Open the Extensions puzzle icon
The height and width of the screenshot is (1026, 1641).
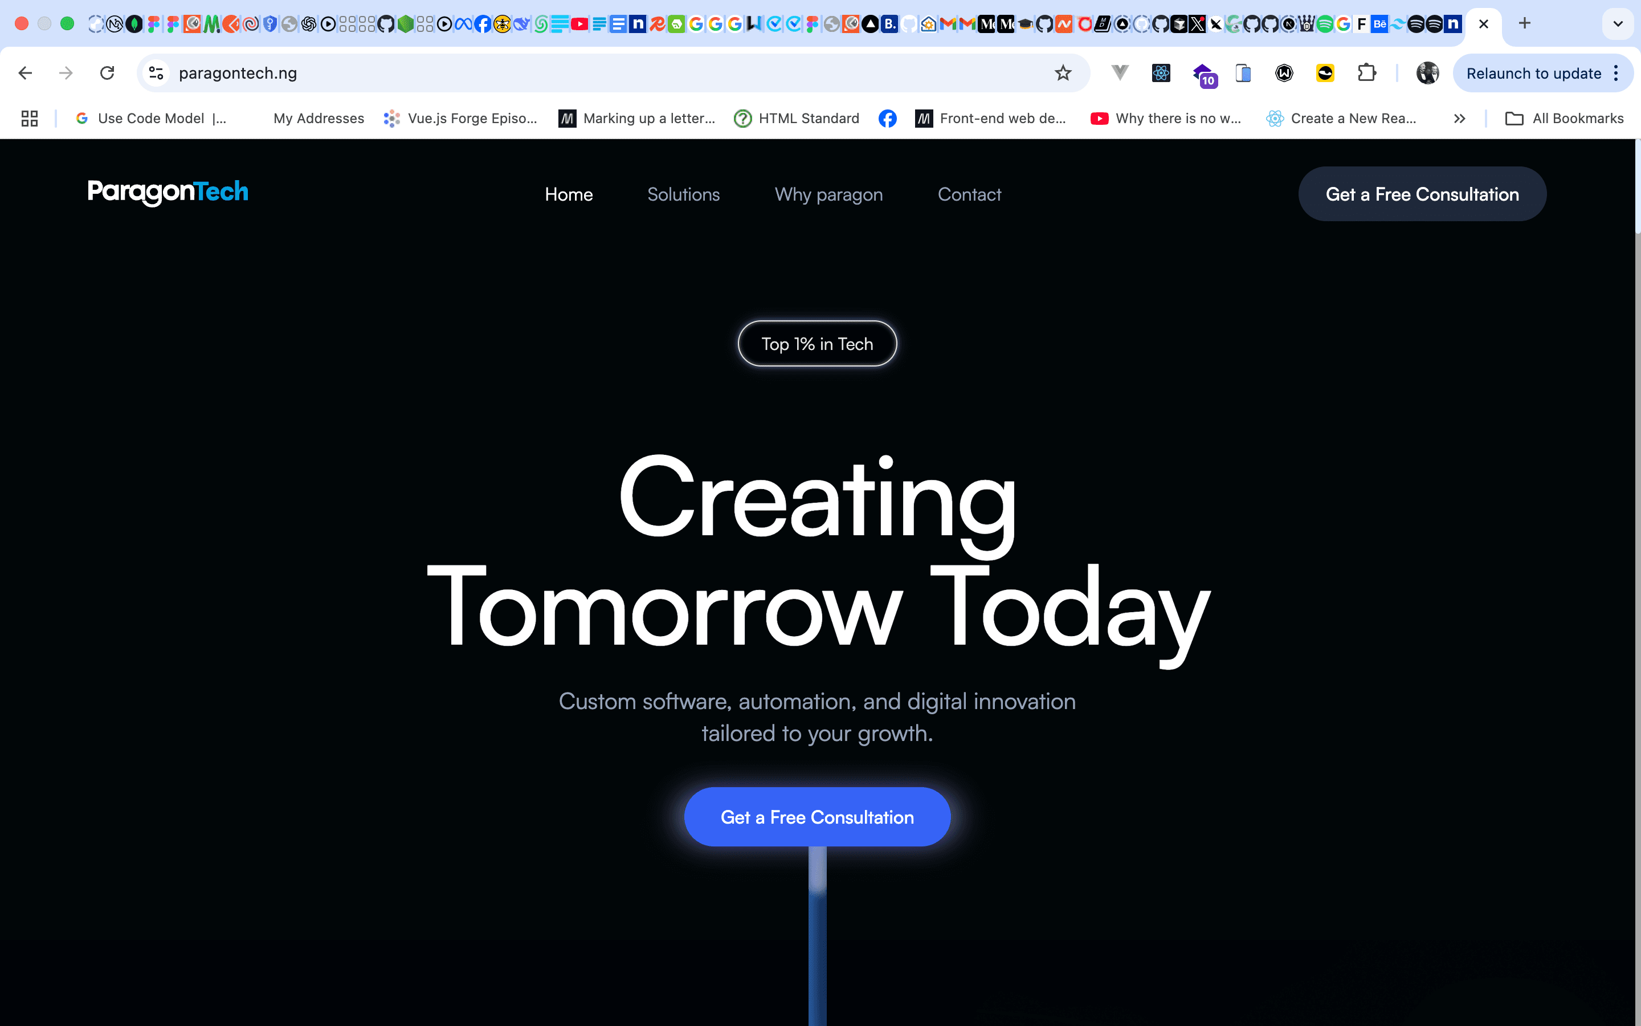click(1366, 74)
